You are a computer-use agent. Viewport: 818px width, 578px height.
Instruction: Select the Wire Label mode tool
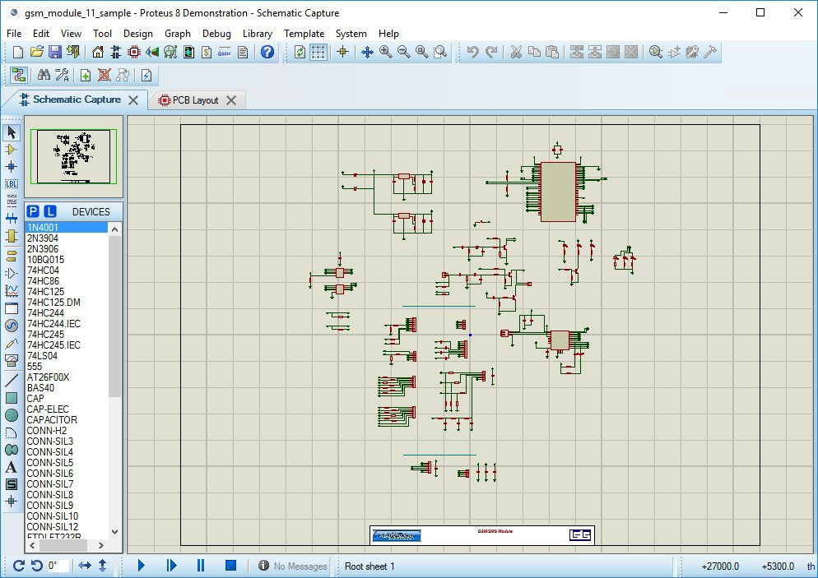point(11,183)
